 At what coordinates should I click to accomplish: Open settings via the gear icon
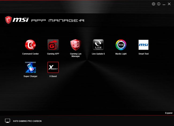tap(153, 4)
